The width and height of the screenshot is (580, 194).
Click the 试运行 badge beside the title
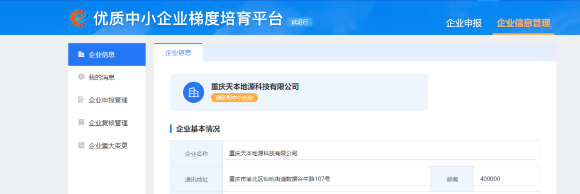[300, 22]
